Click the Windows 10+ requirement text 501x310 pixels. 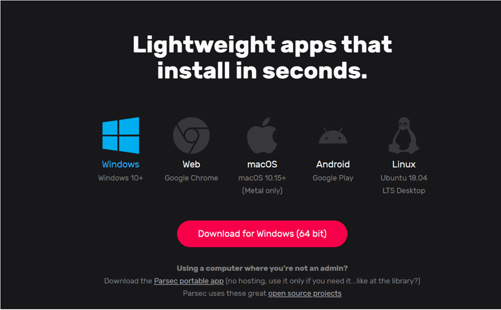click(x=120, y=178)
